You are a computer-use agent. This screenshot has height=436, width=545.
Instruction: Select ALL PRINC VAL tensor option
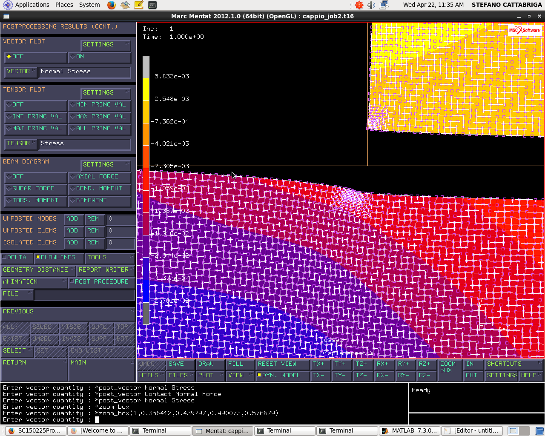tap(100, 129)
